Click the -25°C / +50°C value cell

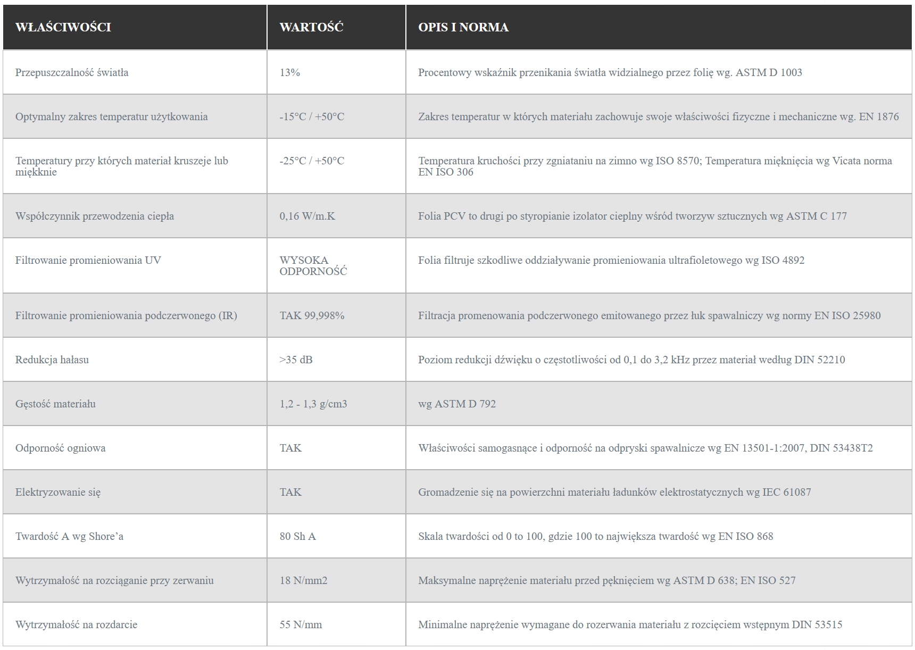click(x=312, y=161)
